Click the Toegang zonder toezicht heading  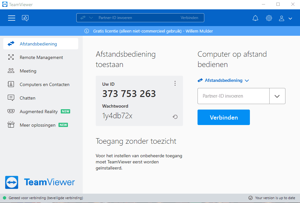pos(136,141)
